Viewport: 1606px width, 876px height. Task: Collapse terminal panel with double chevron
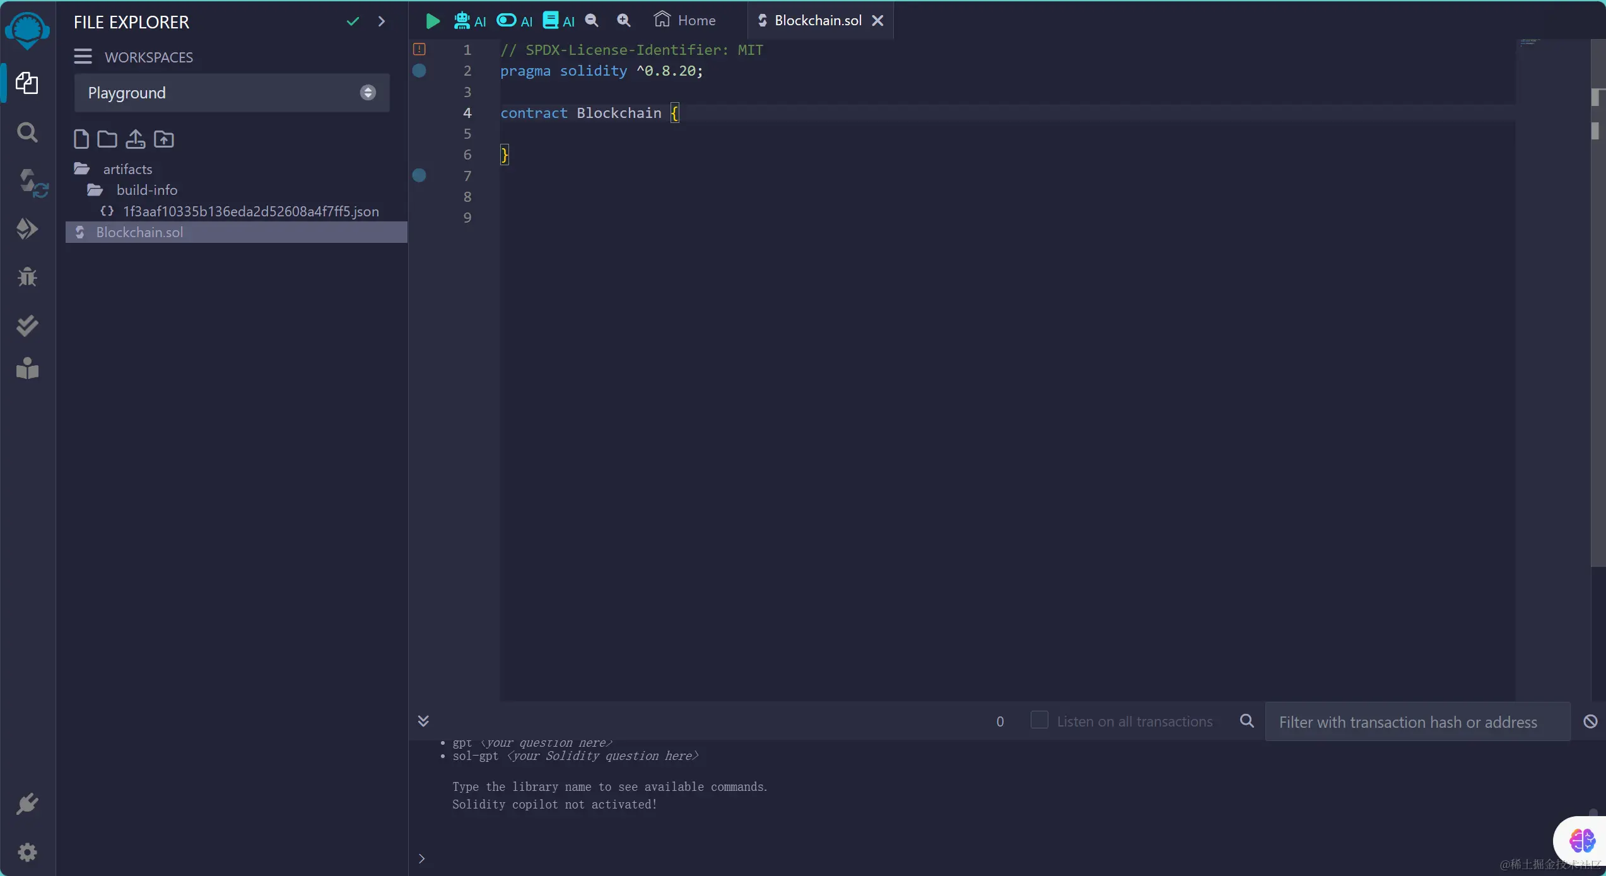[423, 721]
